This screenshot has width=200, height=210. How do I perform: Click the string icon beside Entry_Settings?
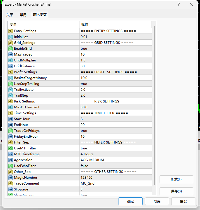pos(11,31)
